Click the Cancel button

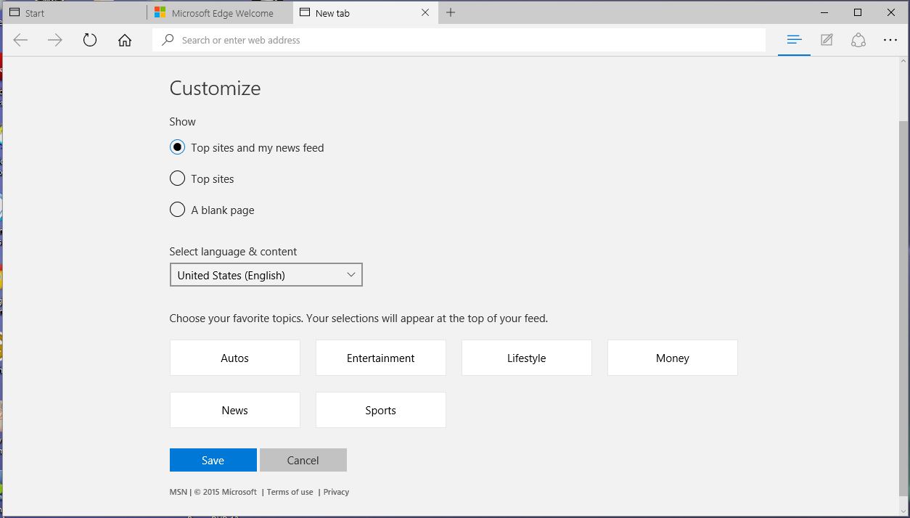[x=303, y=460]
